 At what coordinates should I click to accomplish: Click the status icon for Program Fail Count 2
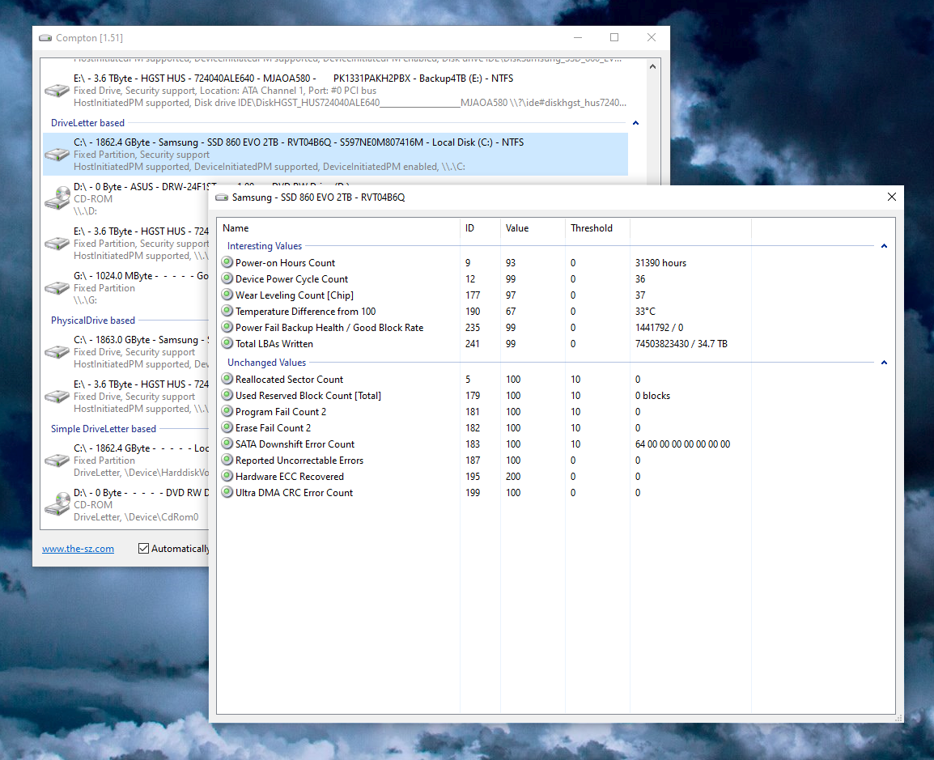tap(227, 411)
